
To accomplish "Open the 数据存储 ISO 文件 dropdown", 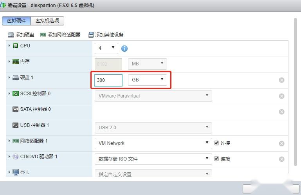I will [153, 159].
